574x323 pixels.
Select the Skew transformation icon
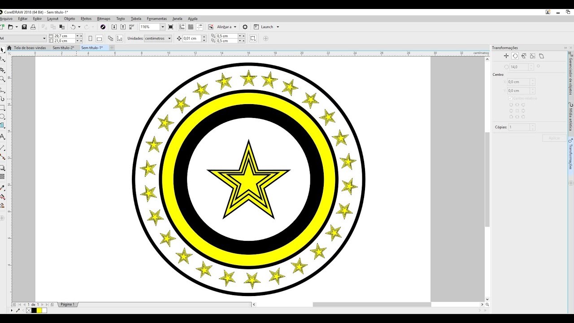pos(541,56)
